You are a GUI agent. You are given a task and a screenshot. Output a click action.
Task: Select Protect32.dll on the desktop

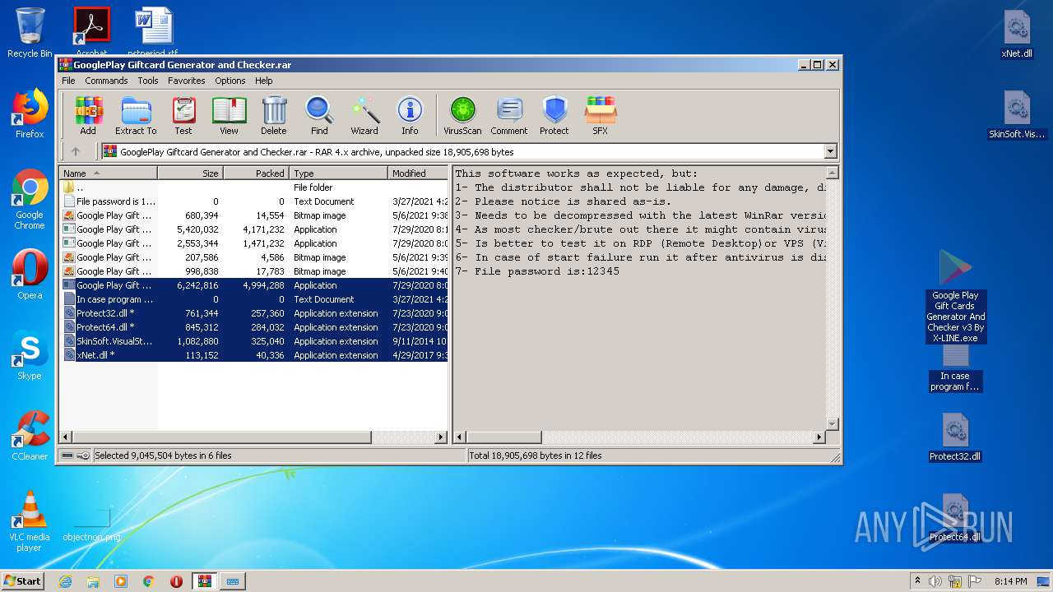pyautogui.click(x=955, y=437)
